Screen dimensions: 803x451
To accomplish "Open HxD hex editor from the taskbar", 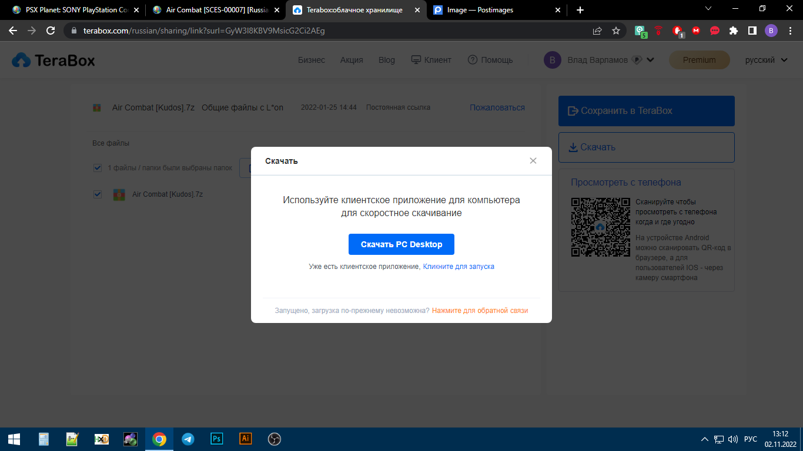I will (101, 439).
